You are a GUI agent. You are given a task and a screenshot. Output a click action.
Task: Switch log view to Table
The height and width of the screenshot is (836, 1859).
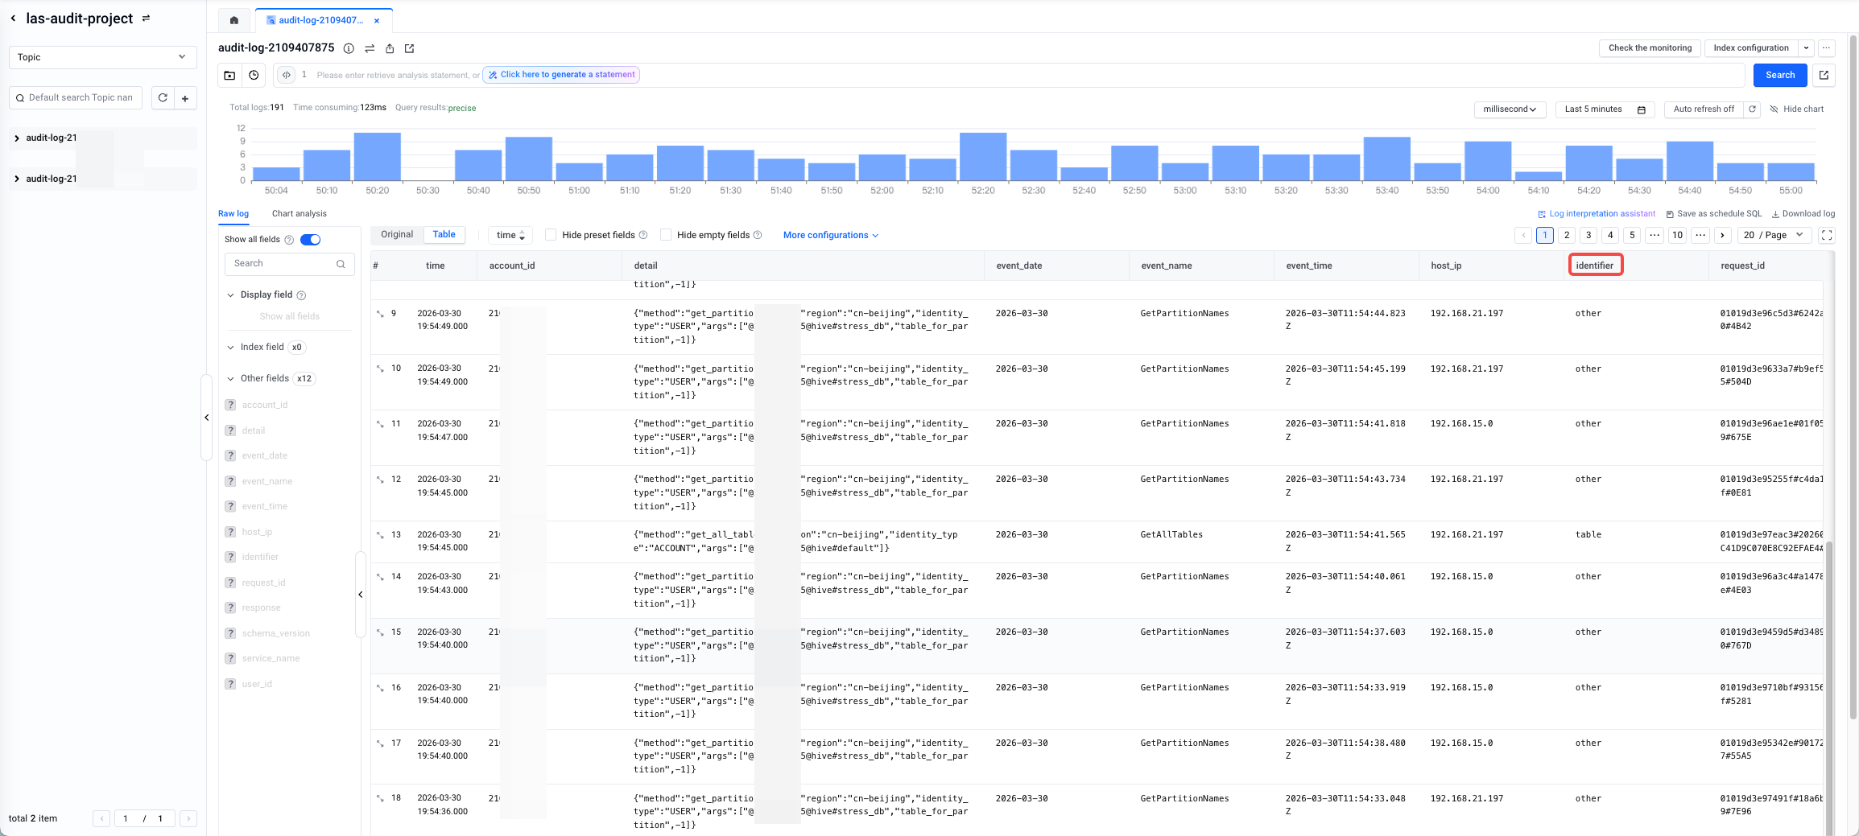[444, 235]
